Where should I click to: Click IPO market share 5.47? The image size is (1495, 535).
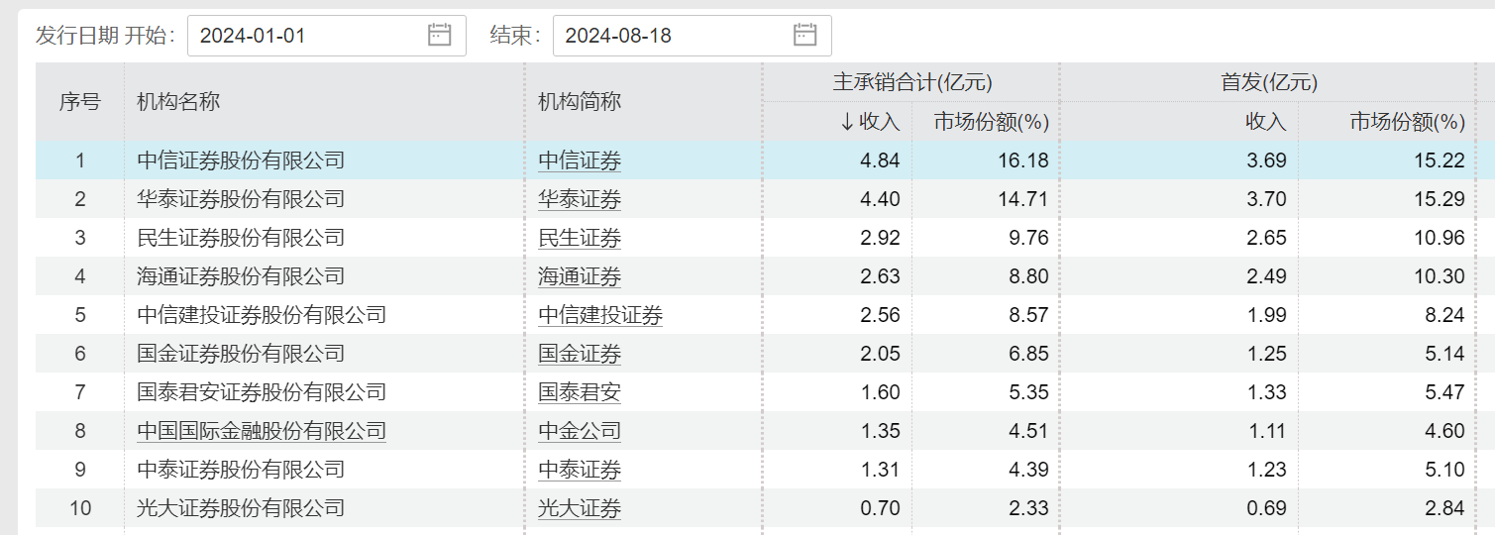click(x=1444, y=392)
